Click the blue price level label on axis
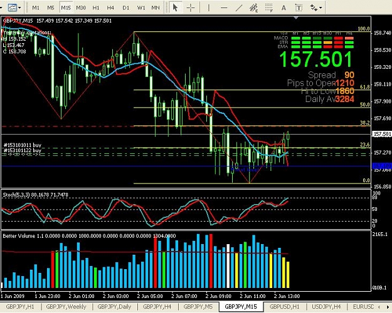 click(x=382, y=166)
